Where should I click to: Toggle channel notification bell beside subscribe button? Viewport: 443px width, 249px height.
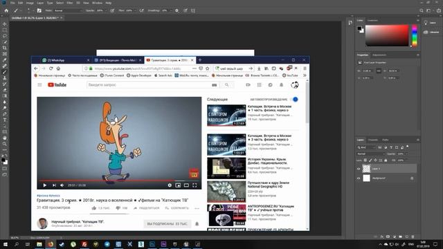(197, 223)
